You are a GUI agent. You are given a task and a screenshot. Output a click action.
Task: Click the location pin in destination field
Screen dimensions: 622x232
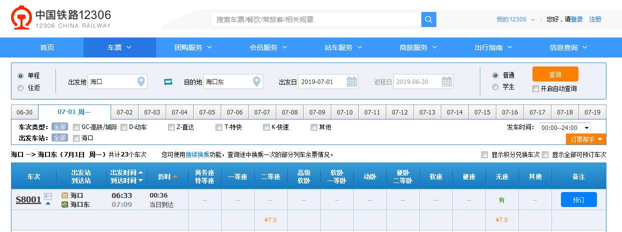tap(257, 81)
